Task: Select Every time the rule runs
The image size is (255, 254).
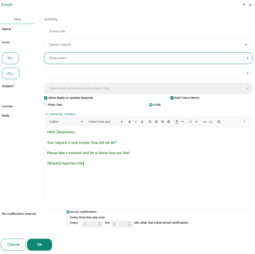Action: coord(68,218)
